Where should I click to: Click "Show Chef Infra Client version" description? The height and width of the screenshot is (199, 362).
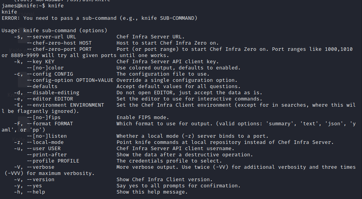tap(164, 180)
